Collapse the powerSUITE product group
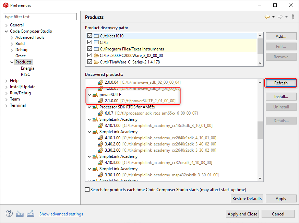299x223 pixels. (x=89, y=95)
